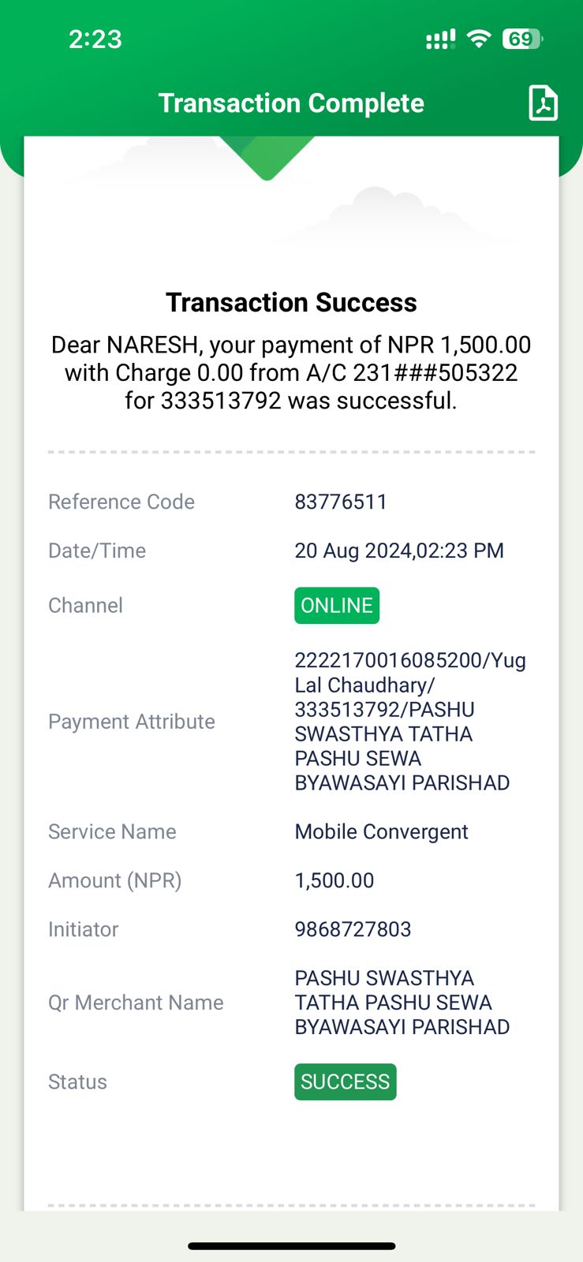Tap the SUCCESS status badge
Viewport: 583px width, 1262px height.
click(346, 1081)
